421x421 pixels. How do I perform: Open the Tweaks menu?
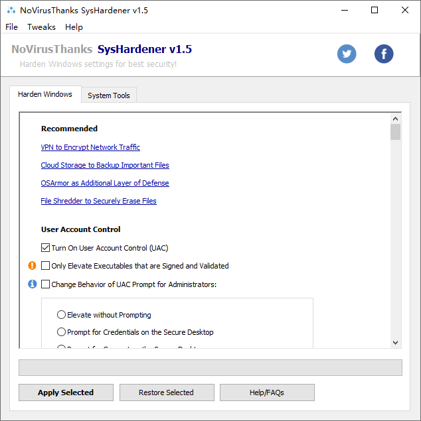pos(41,27)
